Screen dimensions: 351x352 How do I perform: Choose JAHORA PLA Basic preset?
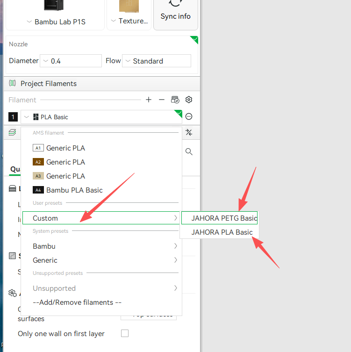tap(220, 232)
